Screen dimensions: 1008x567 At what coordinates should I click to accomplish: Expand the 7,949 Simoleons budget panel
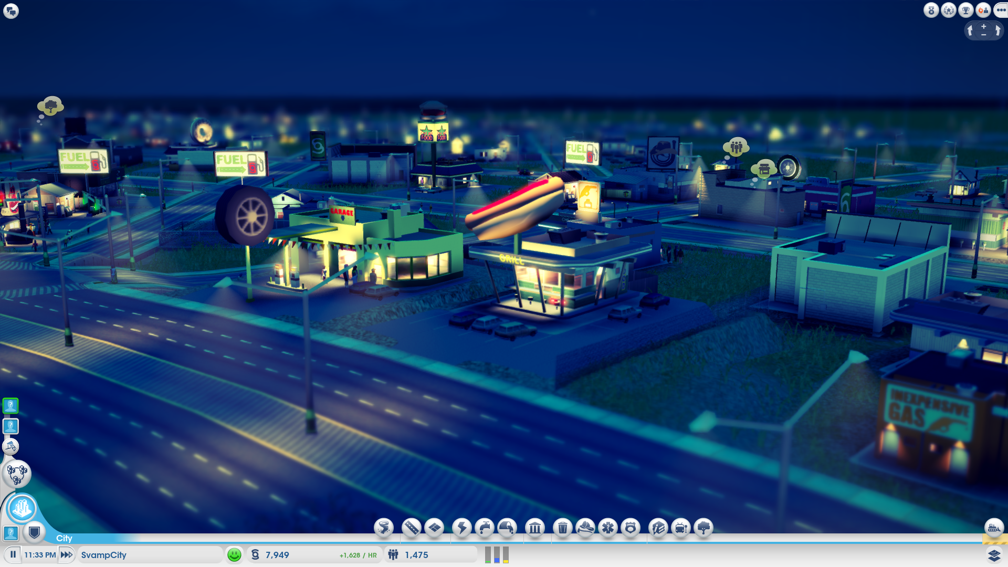tap(277, 555)
